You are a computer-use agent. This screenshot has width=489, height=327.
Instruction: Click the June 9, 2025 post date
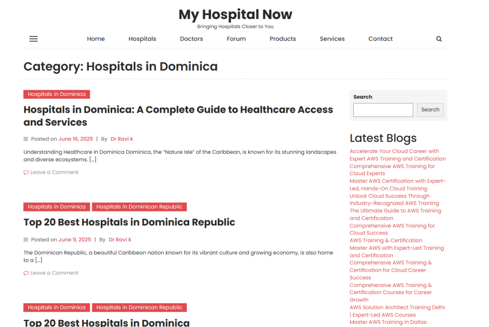coord(74,240)
